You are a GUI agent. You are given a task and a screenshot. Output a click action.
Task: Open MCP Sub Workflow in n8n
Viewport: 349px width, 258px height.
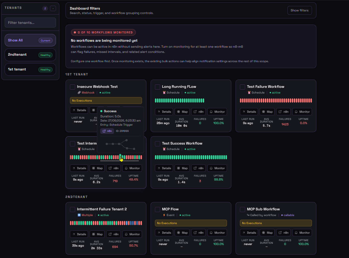tap(283, 233)
